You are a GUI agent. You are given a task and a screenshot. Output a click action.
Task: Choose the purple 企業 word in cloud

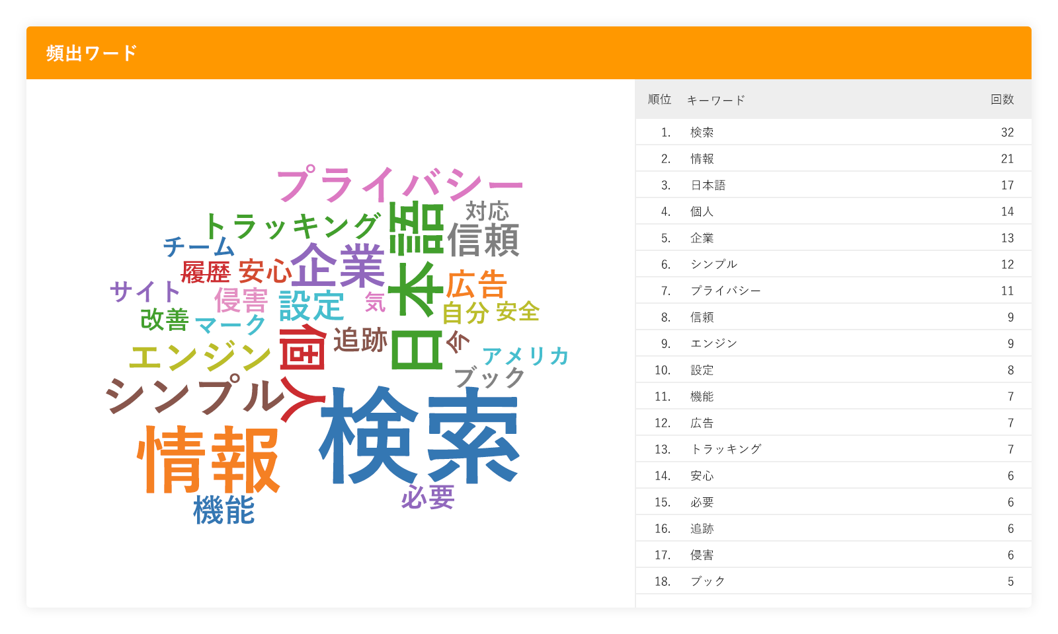pos(338,265)
